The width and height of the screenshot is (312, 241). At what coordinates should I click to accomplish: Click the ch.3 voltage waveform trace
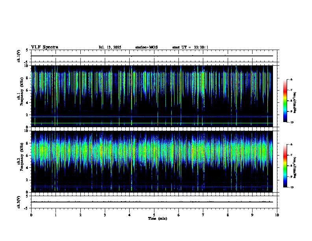click(x=152, y=202)
